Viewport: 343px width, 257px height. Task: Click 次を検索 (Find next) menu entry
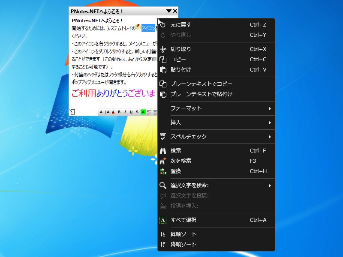click(216, 161)
